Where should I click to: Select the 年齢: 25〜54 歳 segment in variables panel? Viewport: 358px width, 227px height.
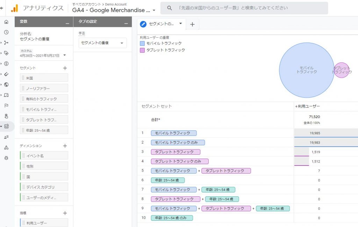pyautogui.click(x=44, y=130)
